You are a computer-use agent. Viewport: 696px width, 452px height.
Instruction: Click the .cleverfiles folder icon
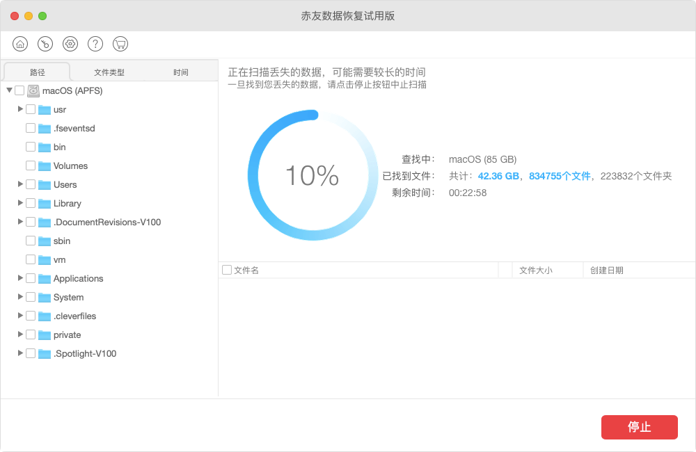[x=45, y=316]
